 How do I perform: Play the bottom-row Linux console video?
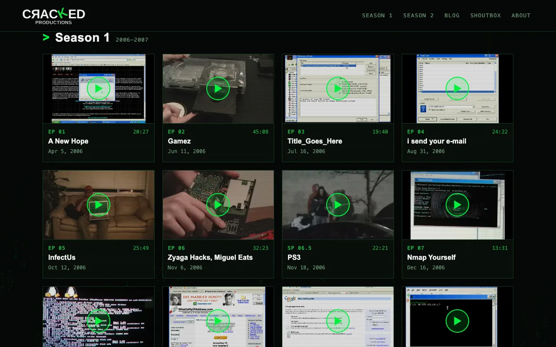pyautogui.click(x=99, y=321)
